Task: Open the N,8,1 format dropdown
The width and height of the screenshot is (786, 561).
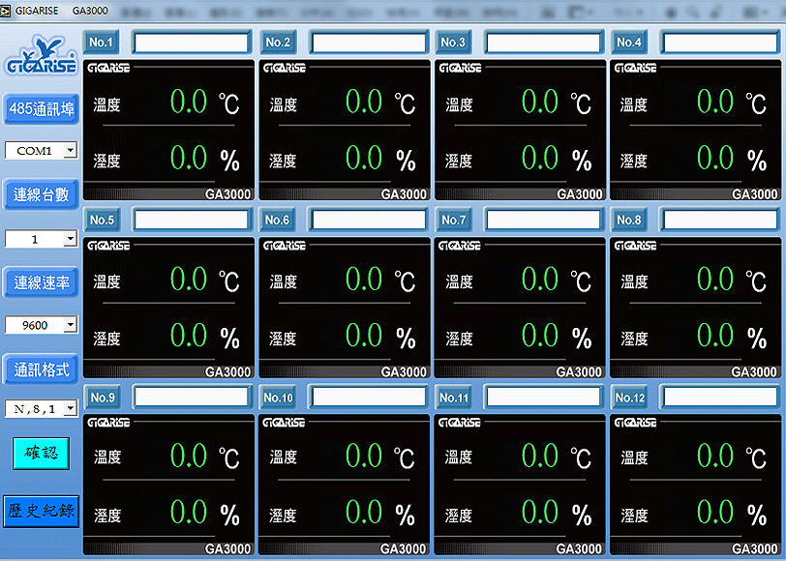Action: pos(71,409)
